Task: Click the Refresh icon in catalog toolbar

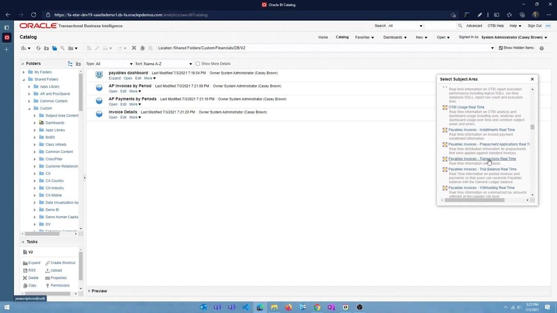Action: click(38, 48)
